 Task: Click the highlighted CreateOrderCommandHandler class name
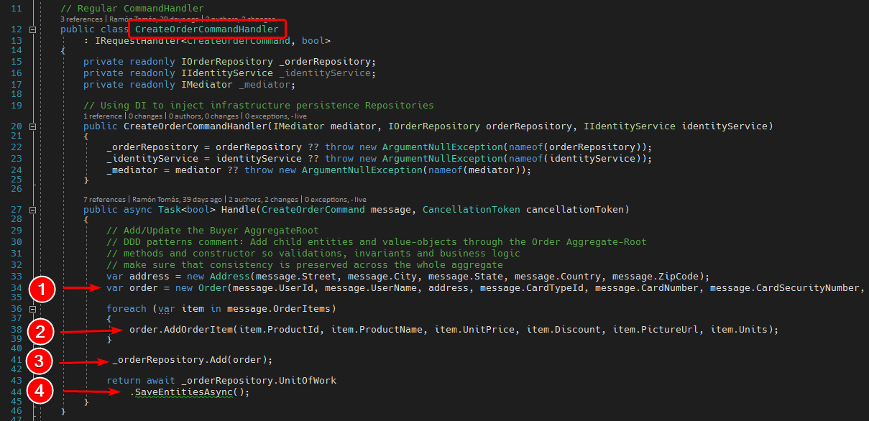[x=207, y=29]
